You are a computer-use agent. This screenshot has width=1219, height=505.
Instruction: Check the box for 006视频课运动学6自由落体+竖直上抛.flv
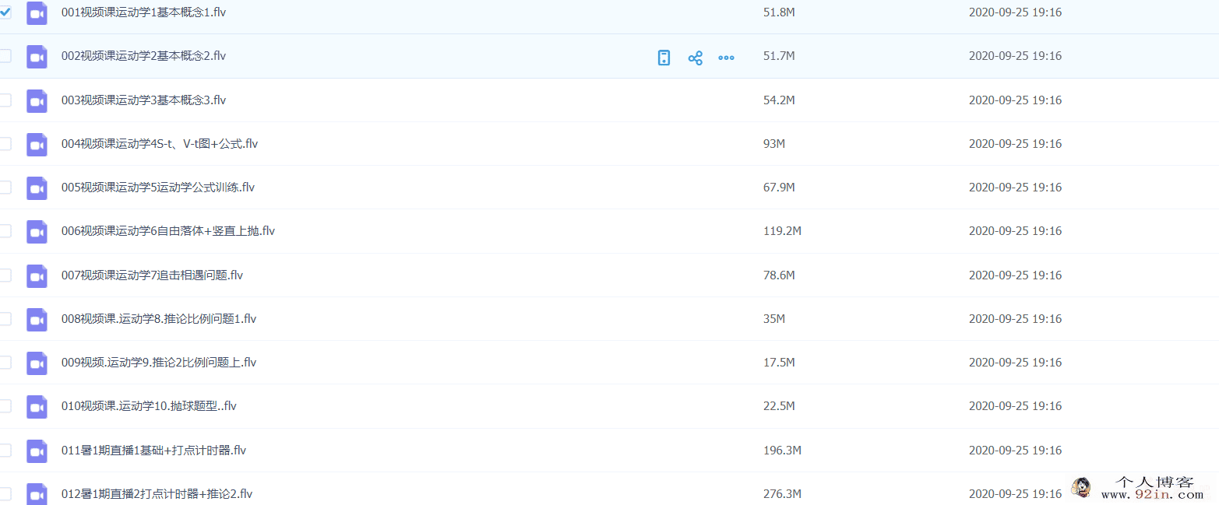[x=5, y=230]
